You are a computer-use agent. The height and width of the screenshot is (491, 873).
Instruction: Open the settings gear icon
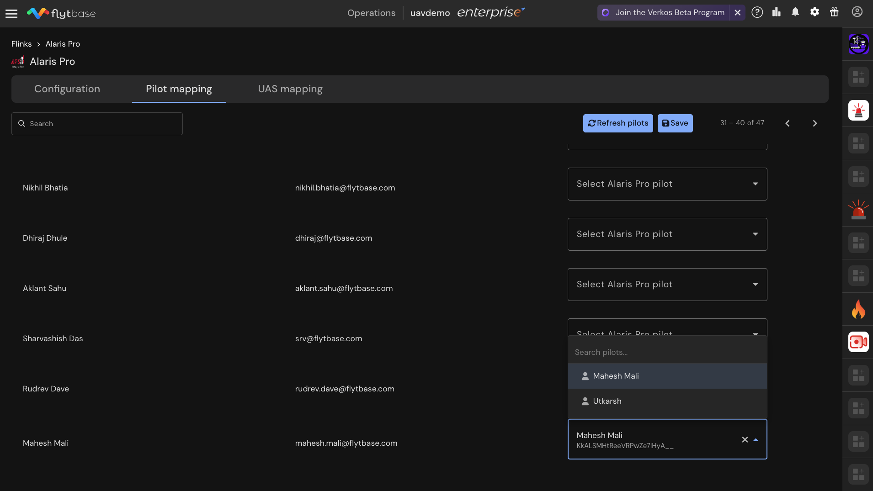point(814,12)
